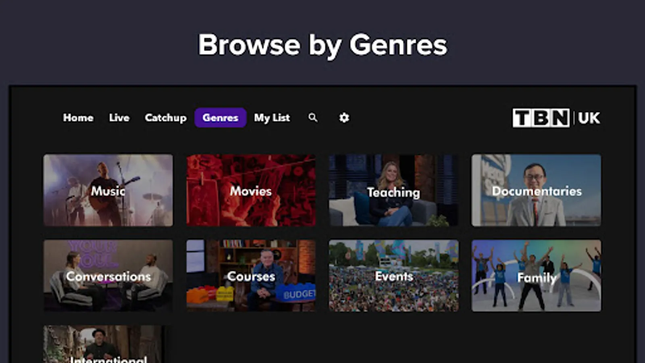Image resolution: width=645 pixels, height=363 pixels.
Task: Open My List
Action: 272,118
